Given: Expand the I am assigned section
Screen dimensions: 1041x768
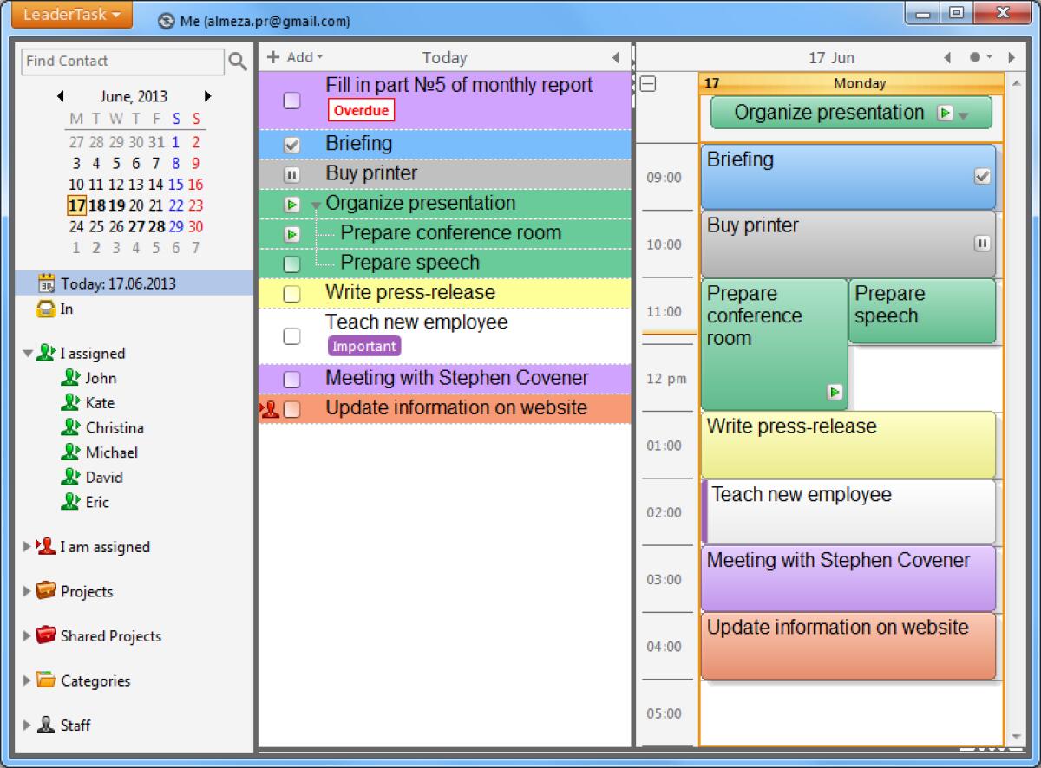Looking at the screenshot, I should [27, 547].
